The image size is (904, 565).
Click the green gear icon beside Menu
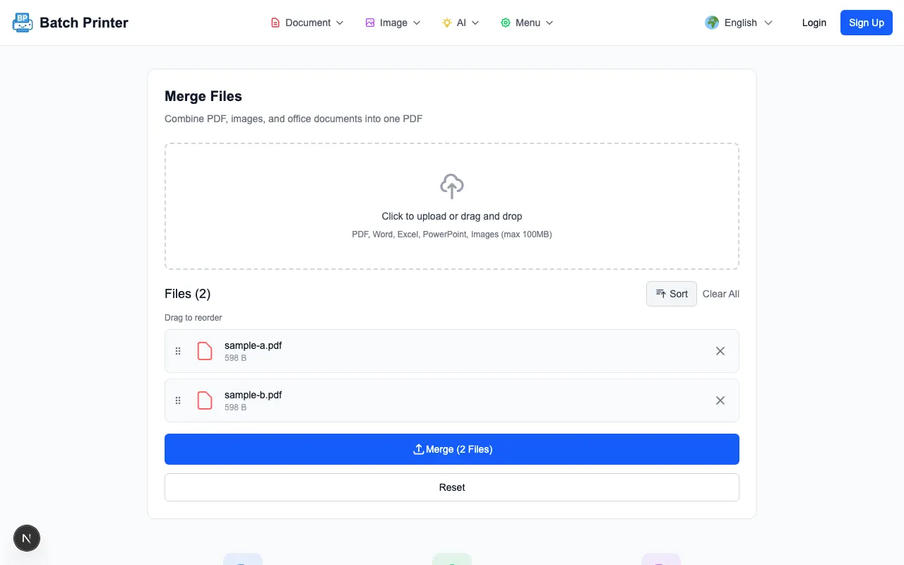coord(506,23)
